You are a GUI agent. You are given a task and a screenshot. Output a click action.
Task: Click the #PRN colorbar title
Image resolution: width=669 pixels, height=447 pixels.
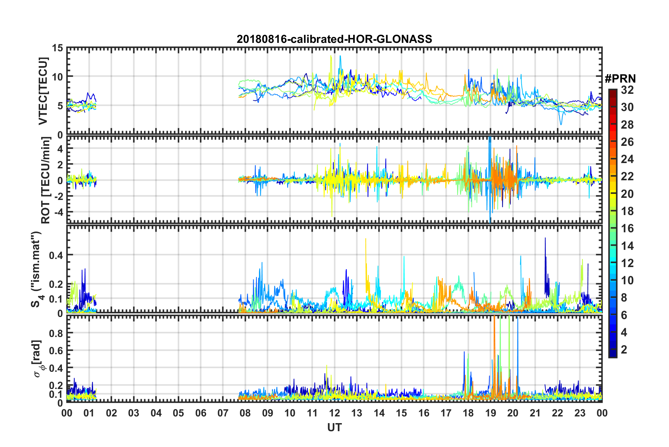tap(620, 78)
